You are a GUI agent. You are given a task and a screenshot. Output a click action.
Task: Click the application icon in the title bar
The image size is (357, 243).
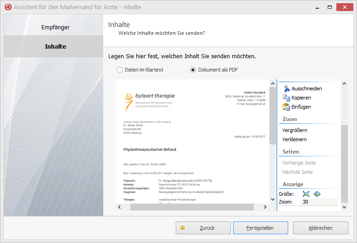coord(7,7)
